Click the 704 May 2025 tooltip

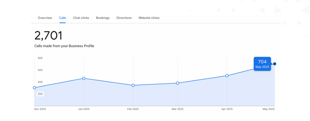coord(262,64)
